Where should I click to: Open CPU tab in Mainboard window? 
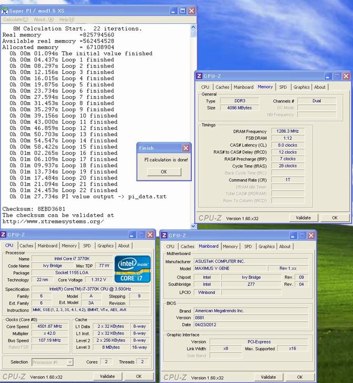click(x=170, y=246)
